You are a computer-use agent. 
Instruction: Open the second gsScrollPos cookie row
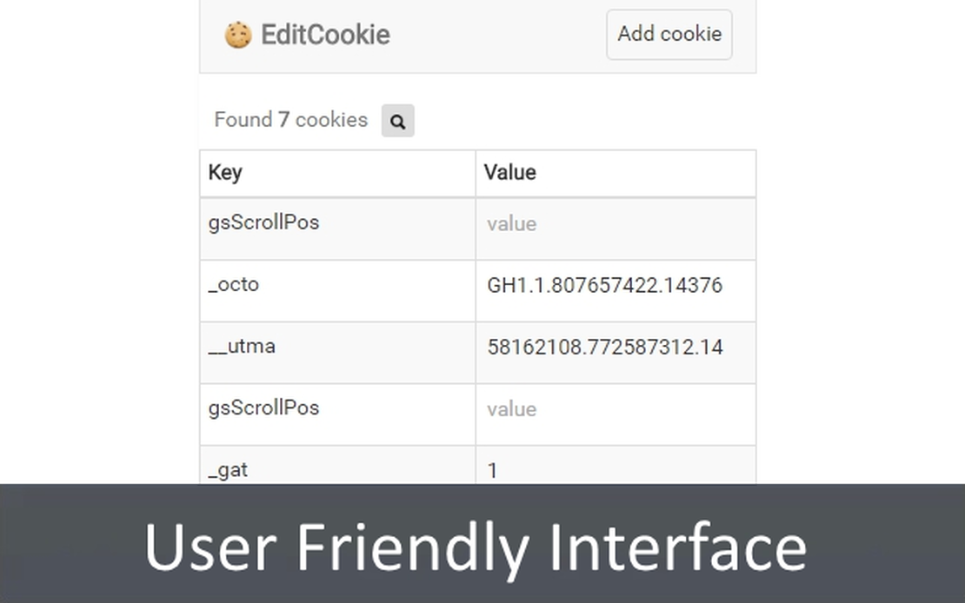tap(264, 408)
